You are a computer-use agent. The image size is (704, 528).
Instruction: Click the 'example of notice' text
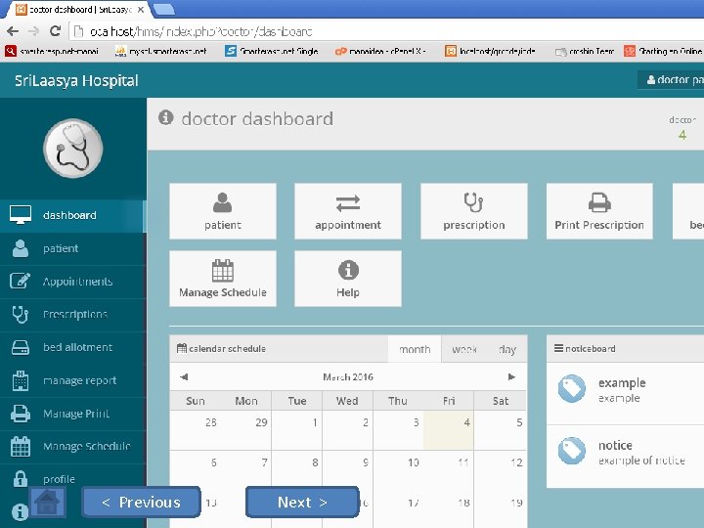tap(641, 461)
